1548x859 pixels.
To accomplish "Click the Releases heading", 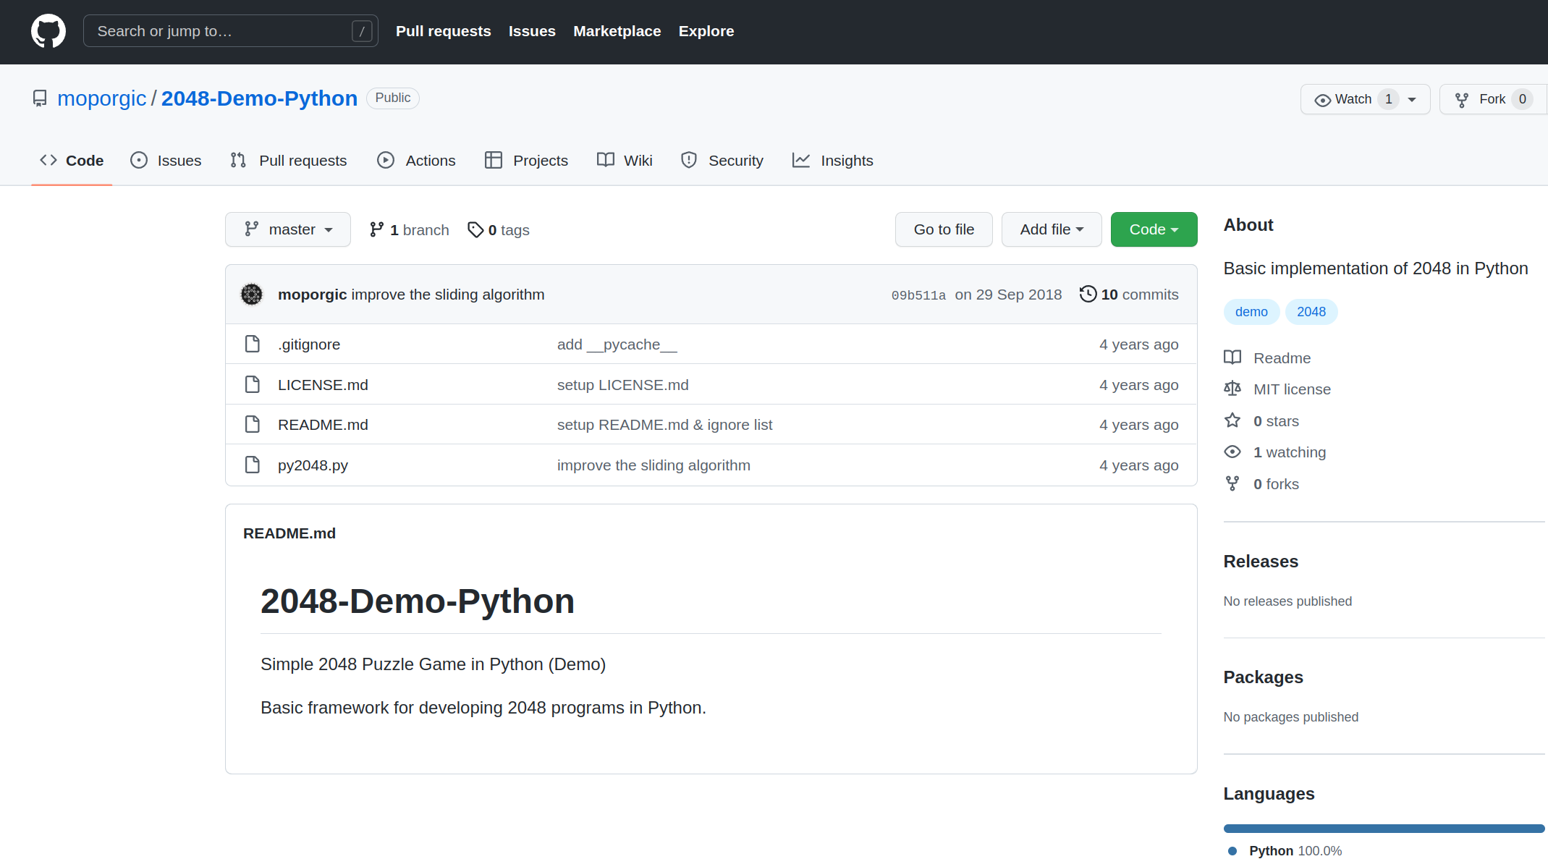I will pyautogui.click(x=1261, y=562).
